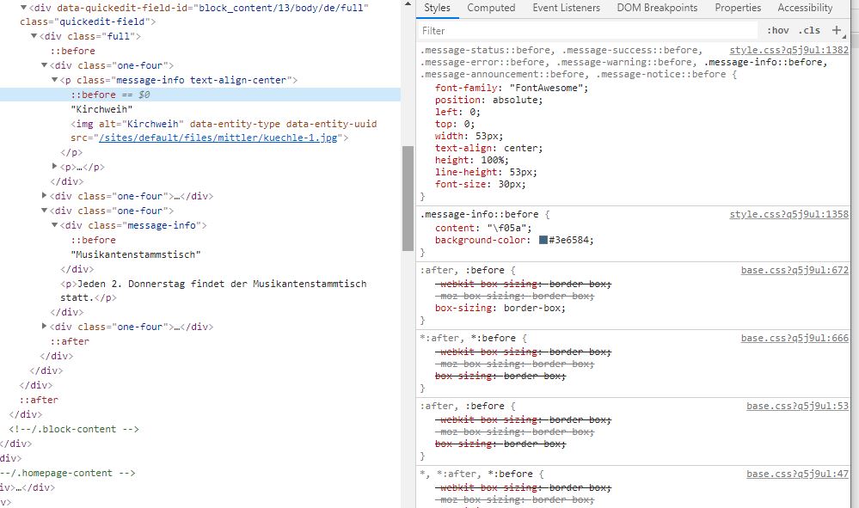
Task: Select the DOM Breakpoints tab
Action: pos(657,8)
